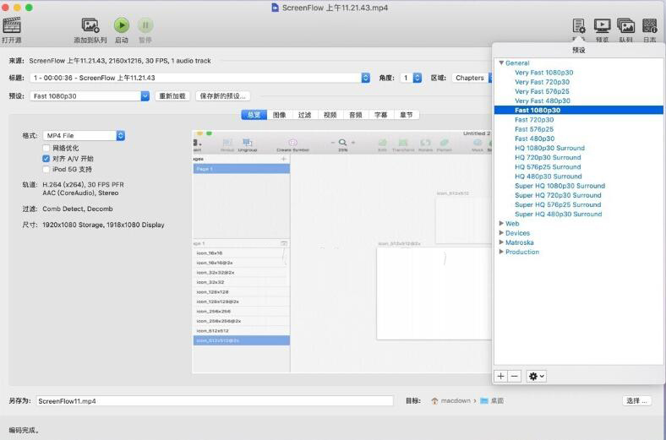Open the Activity log toolbar icon
This screenshot has width=666, height=440.
coord(649,26)
